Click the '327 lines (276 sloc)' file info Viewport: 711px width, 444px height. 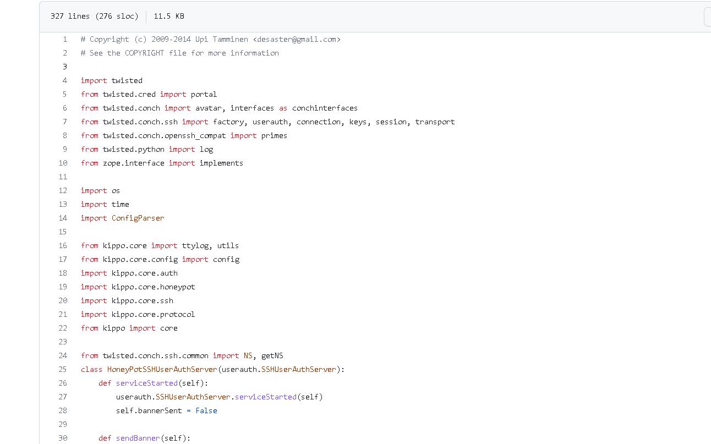point(94,16)
